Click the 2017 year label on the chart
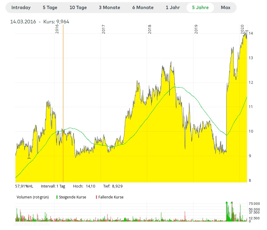The width and height of the screenshot is (267, 230). [104, 29]
